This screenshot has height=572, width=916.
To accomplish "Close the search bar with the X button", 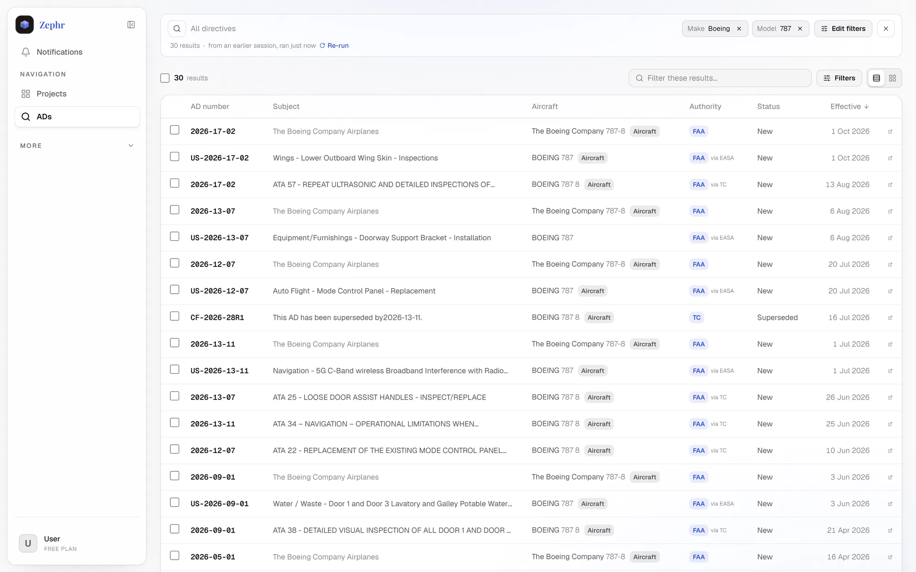I will point(886,28).
